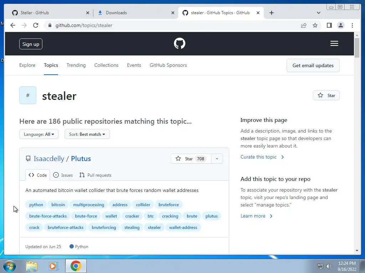Open the Sort: Best match dropdown

click(x=87, y=134)
